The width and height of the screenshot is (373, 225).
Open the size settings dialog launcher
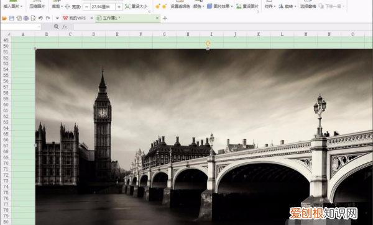pyautogui.click(x=149, y=11)
